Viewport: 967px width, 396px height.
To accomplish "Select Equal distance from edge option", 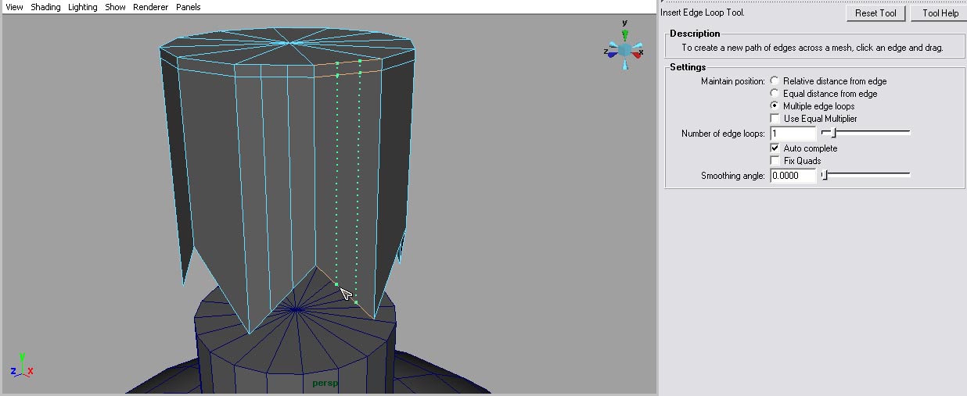I will tap(775, 94).
